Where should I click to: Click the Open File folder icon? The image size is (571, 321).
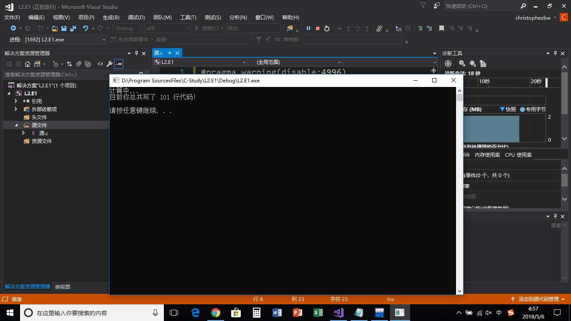pos(55,28)
